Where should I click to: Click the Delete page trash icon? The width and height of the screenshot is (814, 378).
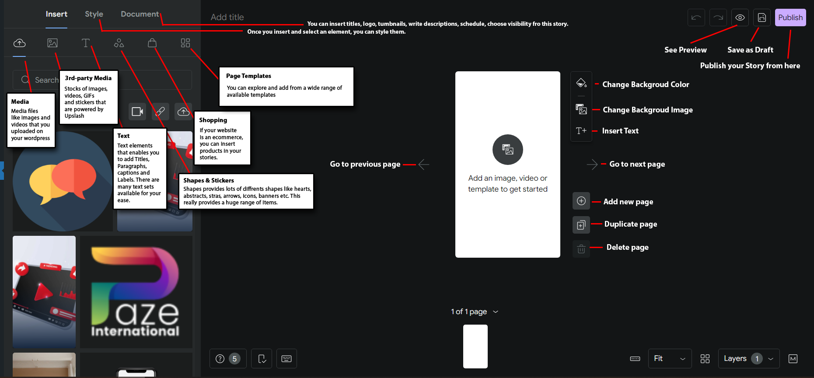tap(581, 249)
